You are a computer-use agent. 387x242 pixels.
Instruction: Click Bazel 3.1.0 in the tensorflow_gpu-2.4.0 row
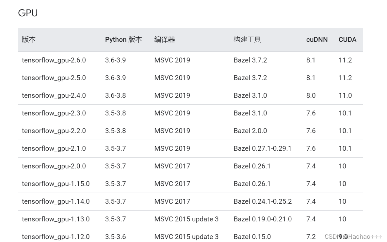250,96
